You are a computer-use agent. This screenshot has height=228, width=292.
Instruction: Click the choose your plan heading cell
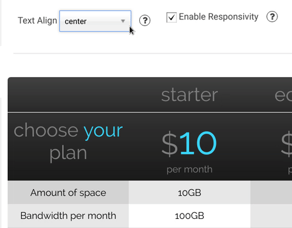[68, 142]
